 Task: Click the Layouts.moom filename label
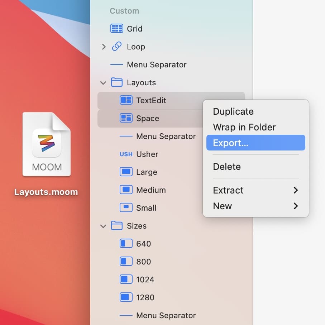[46, 192]
